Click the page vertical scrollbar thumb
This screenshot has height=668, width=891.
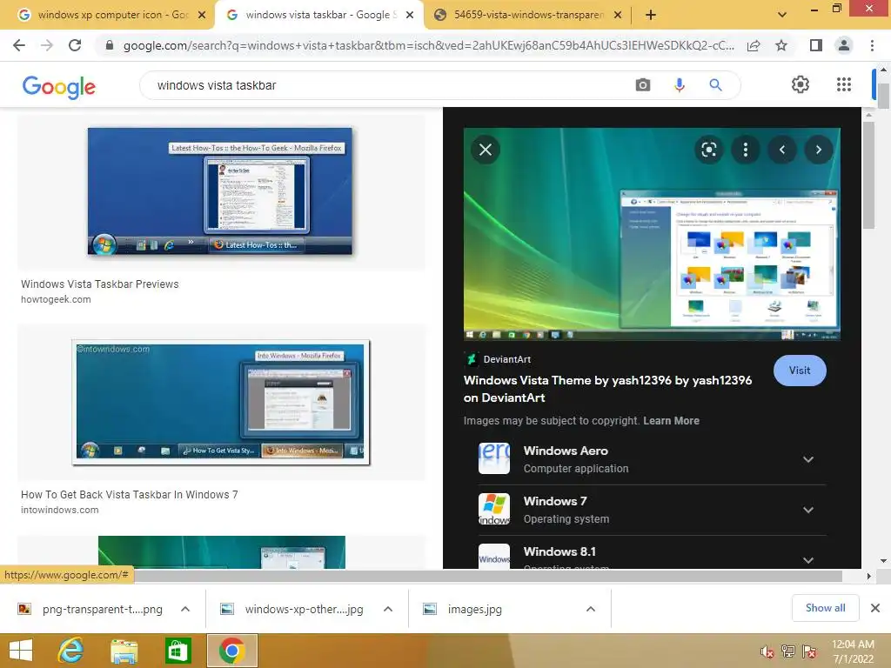pos(883,96)
